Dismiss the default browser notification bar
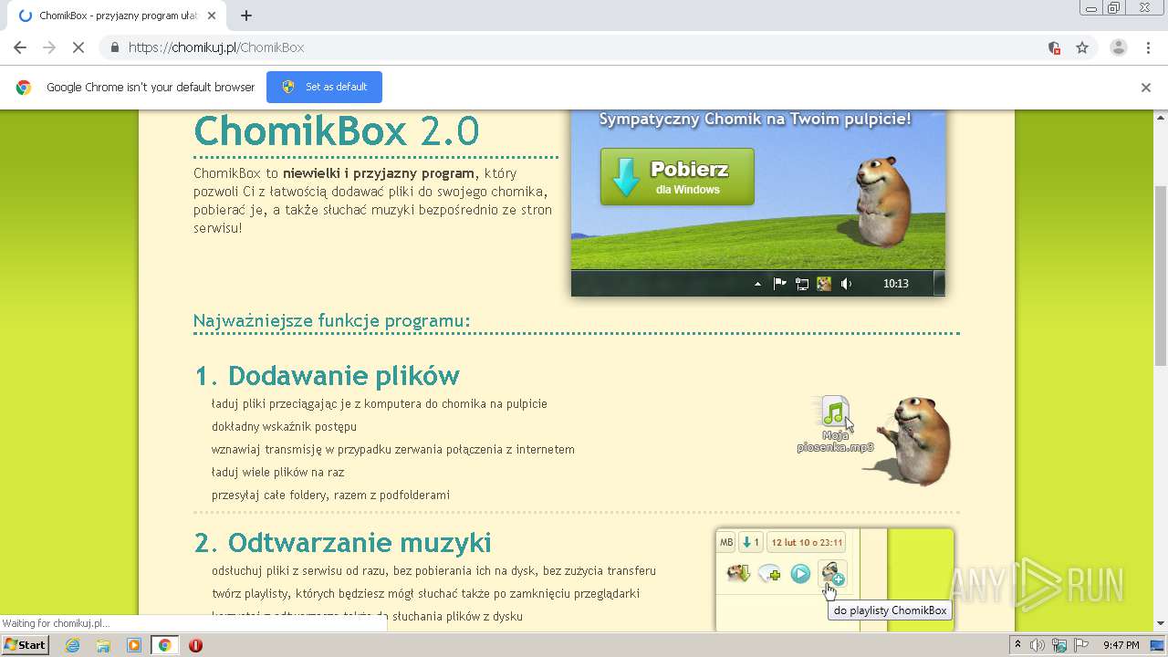This screenshot has width=1168, height=657. (x=1146, y=88)
